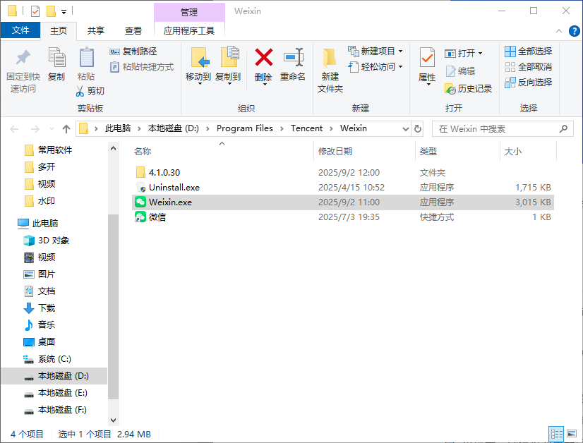Switch to large icons view in status bar
583x443 pixels.
pyautogui.click(x=573, y=434)
